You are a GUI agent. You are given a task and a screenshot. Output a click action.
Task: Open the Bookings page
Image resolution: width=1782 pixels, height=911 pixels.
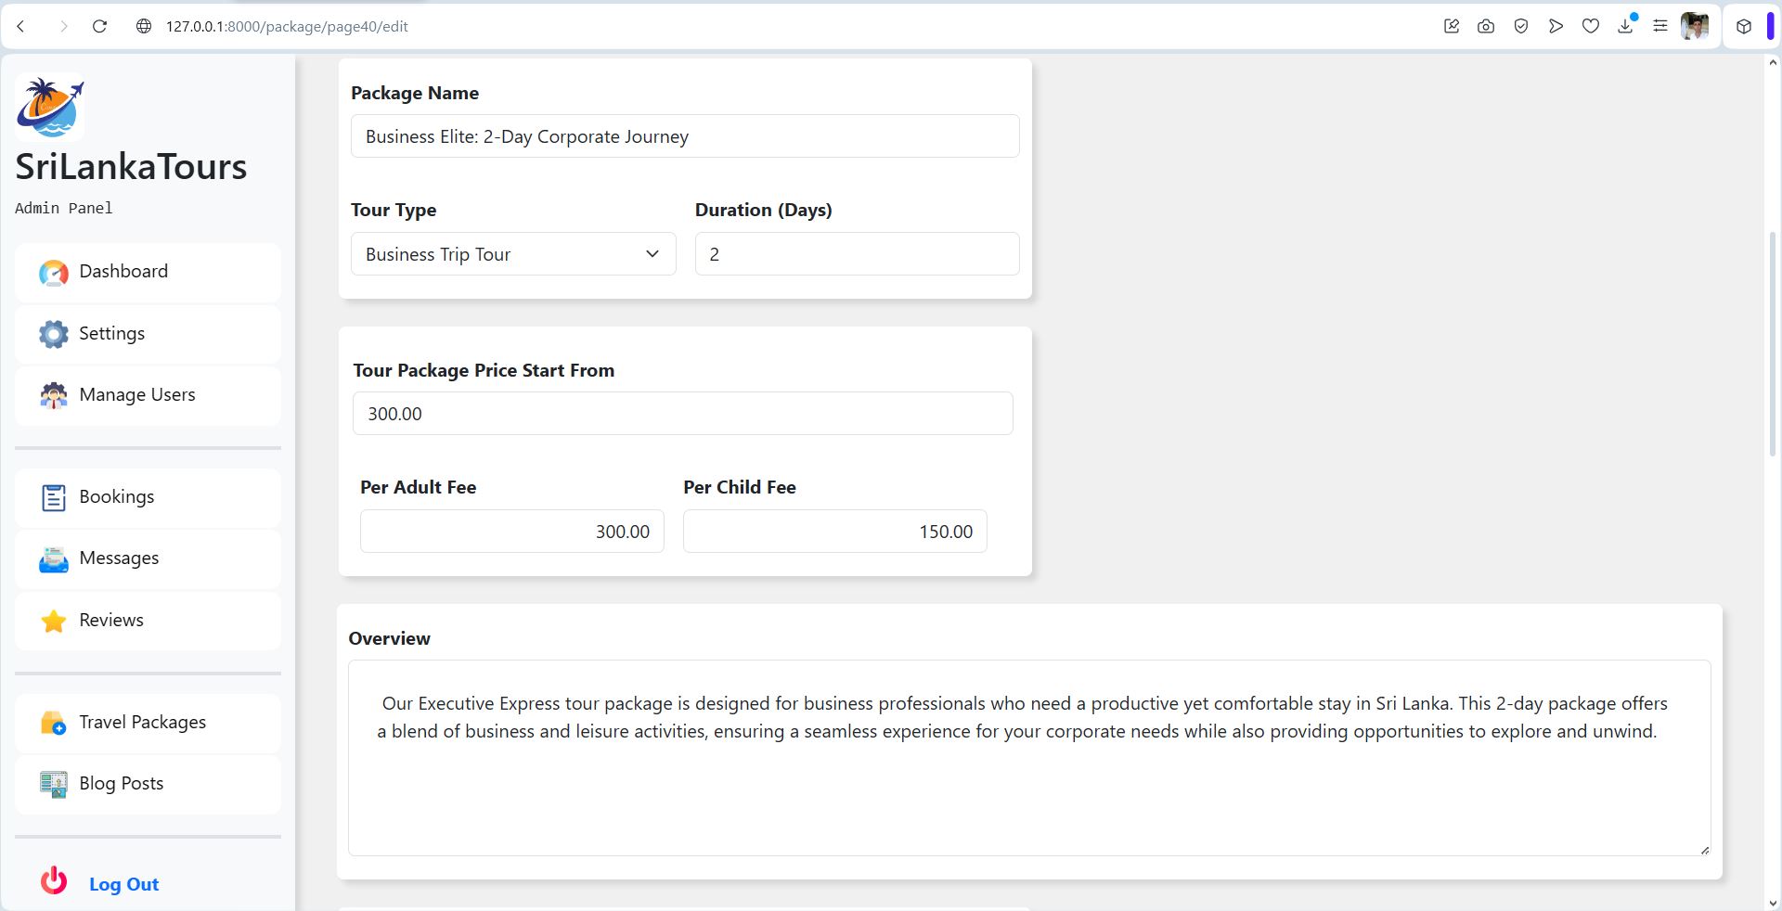(x=148, y=497)
